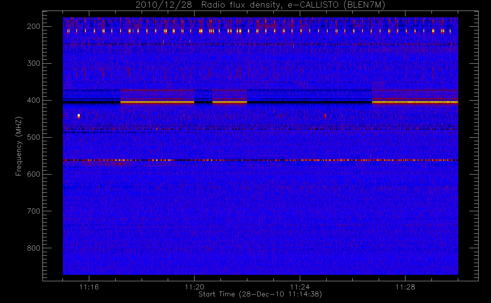Image resolution: width=491 pixels, height=303 pixels.
Task: Click the 600 frequency tick label
Action: click(x=33, y=174)
